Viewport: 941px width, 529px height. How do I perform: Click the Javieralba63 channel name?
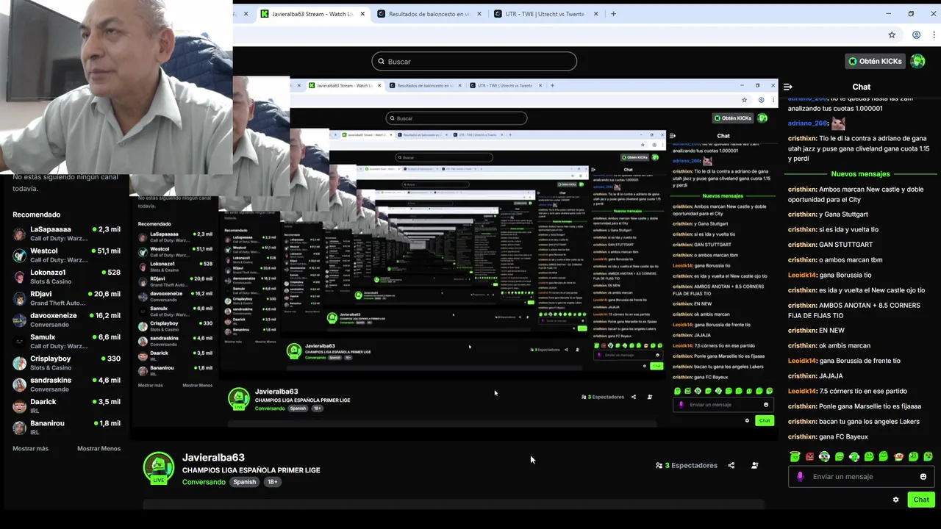[213, 457]
